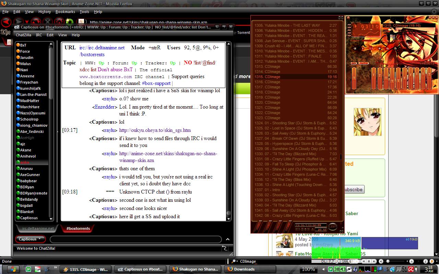Click the Winamp equalizer preamp slider

click(x=354, y=78)
